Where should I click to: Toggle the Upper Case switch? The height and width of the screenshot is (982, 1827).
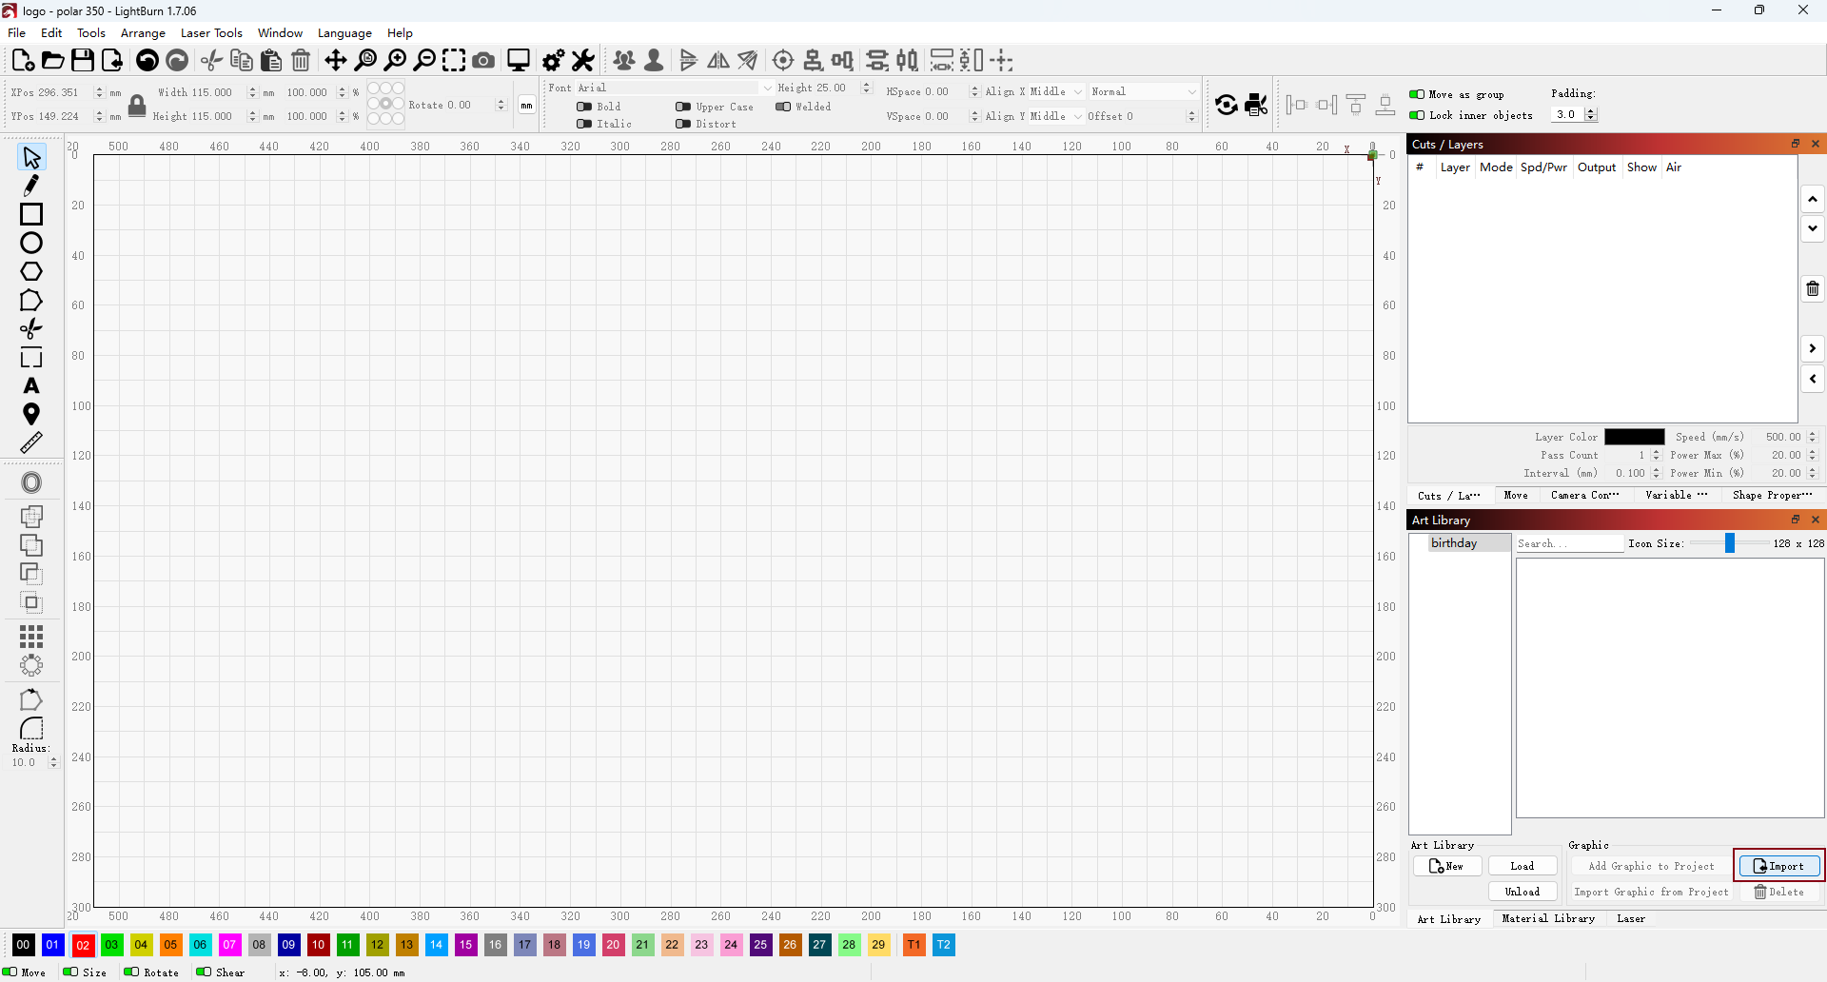[683, 107]
